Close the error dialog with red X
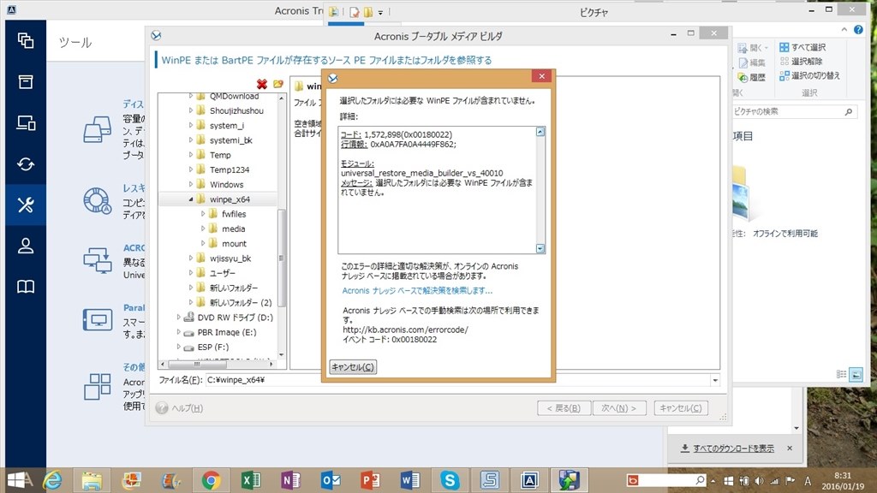877x493 pixels. (541, 76)
